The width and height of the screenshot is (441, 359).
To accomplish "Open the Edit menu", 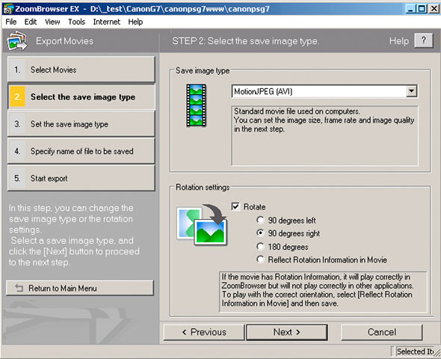I will (x=31, y=22).
